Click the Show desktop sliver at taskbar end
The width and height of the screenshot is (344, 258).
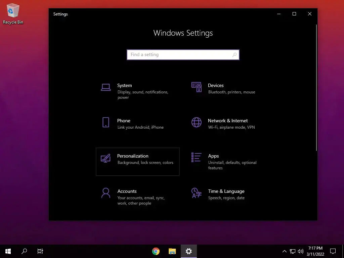point(343,251)
